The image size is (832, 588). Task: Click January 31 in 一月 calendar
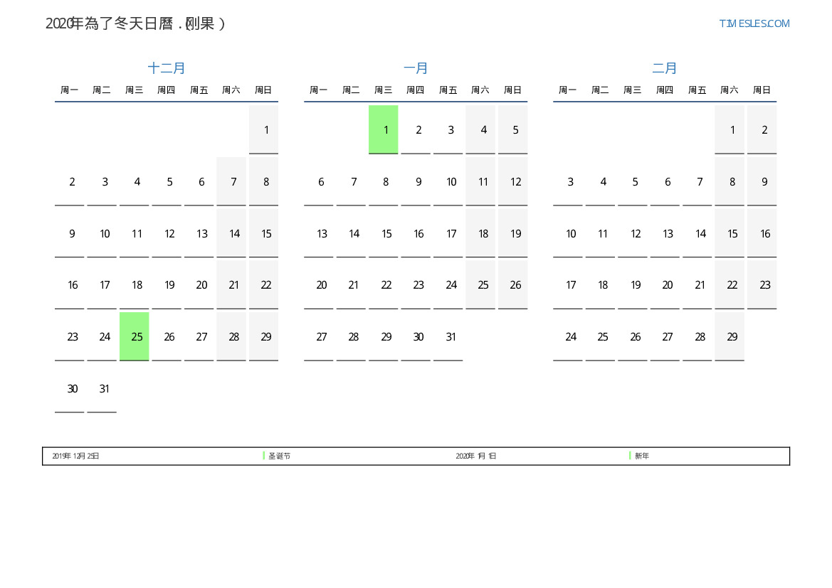tap(451, 336)
